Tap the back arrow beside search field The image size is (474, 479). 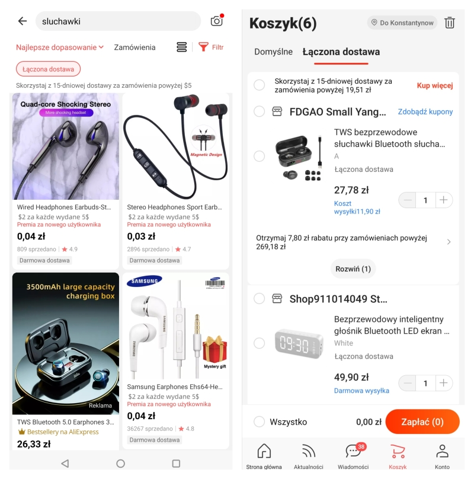click(23, 21)
